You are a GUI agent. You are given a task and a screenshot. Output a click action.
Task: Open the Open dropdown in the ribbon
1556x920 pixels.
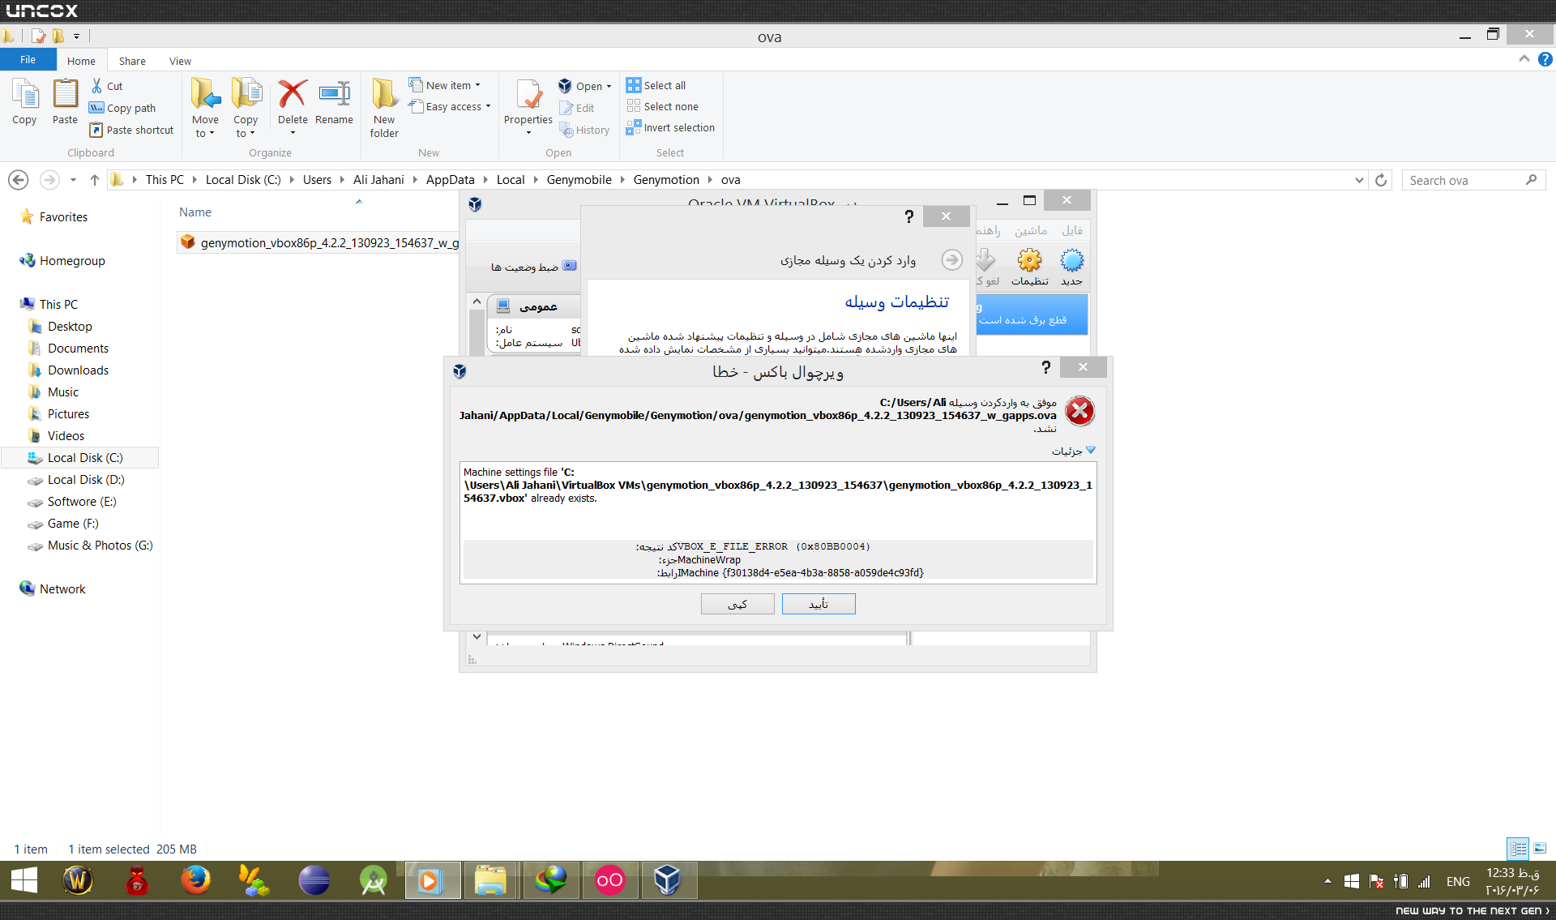click(x=585, y=86)
